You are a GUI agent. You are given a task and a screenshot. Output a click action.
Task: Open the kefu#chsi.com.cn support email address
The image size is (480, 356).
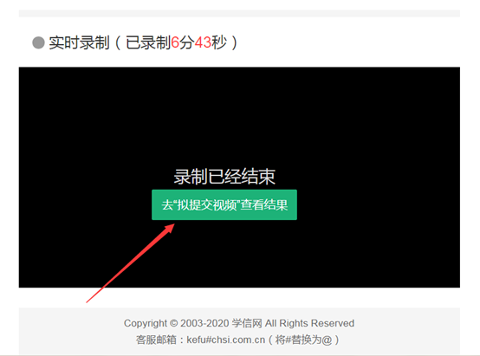tap(226, 340)
